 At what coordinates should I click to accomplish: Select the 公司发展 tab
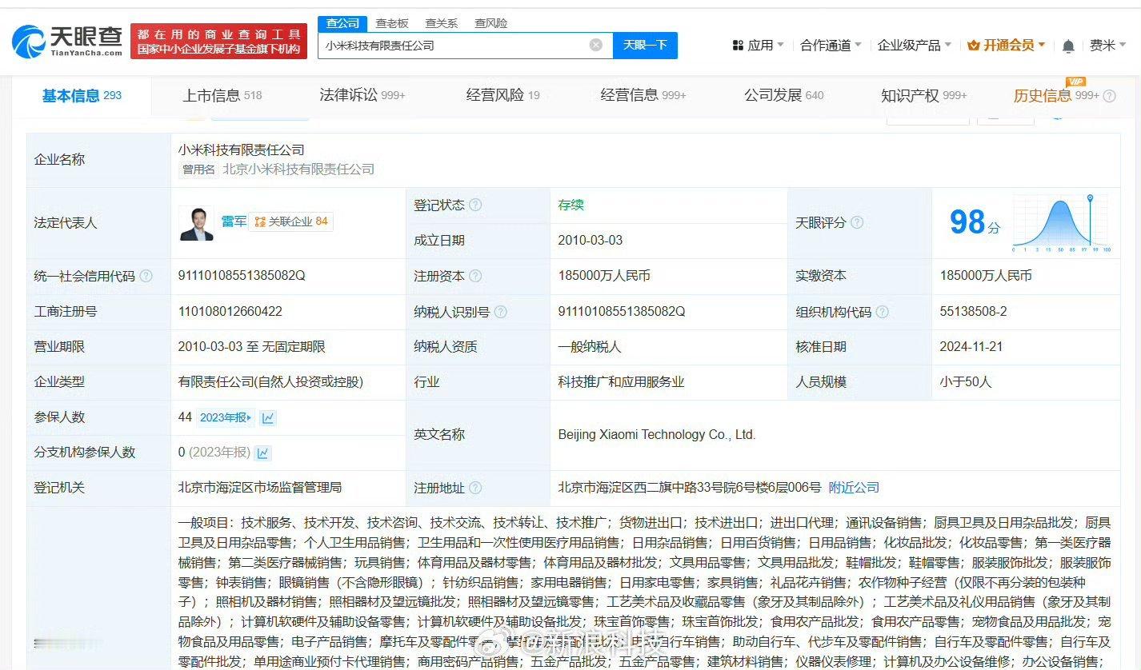pos(784,96)
